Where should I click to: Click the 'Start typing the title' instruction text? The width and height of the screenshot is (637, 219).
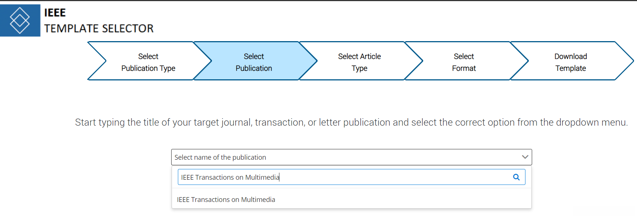coord(351,122)
